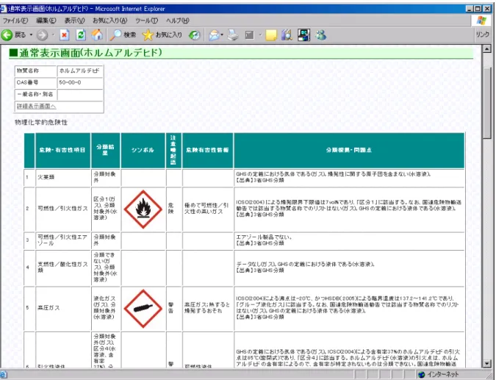
Task: Click the 極めて可燃性/引火性の高いガス hazard text
Action: 206,209
